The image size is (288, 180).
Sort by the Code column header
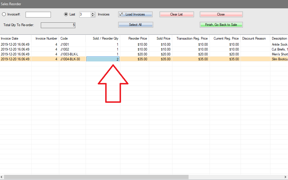[72, 38]
